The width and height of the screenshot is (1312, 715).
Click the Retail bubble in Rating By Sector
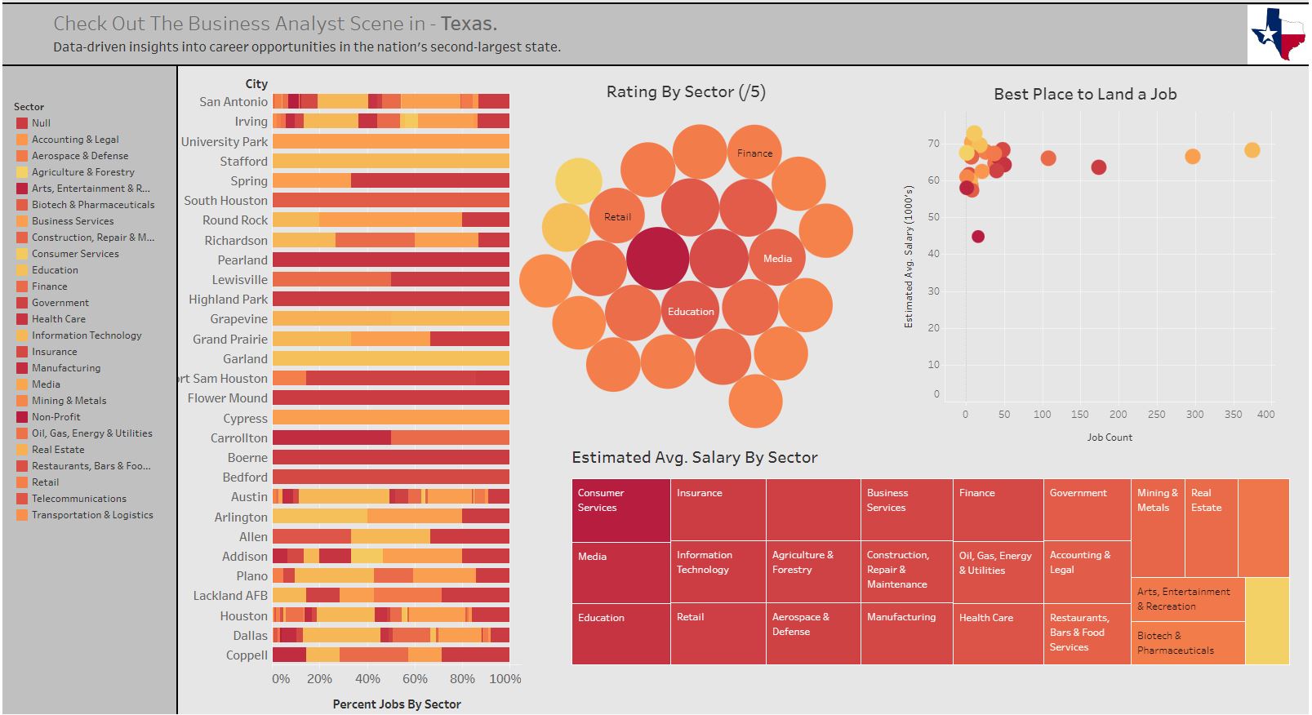pos(617,216)
